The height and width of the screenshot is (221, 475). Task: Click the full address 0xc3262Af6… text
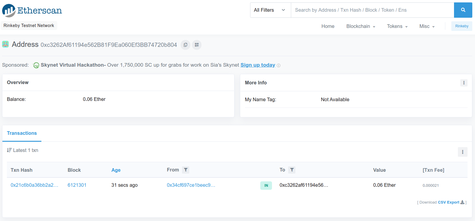[x=109, y=45]
